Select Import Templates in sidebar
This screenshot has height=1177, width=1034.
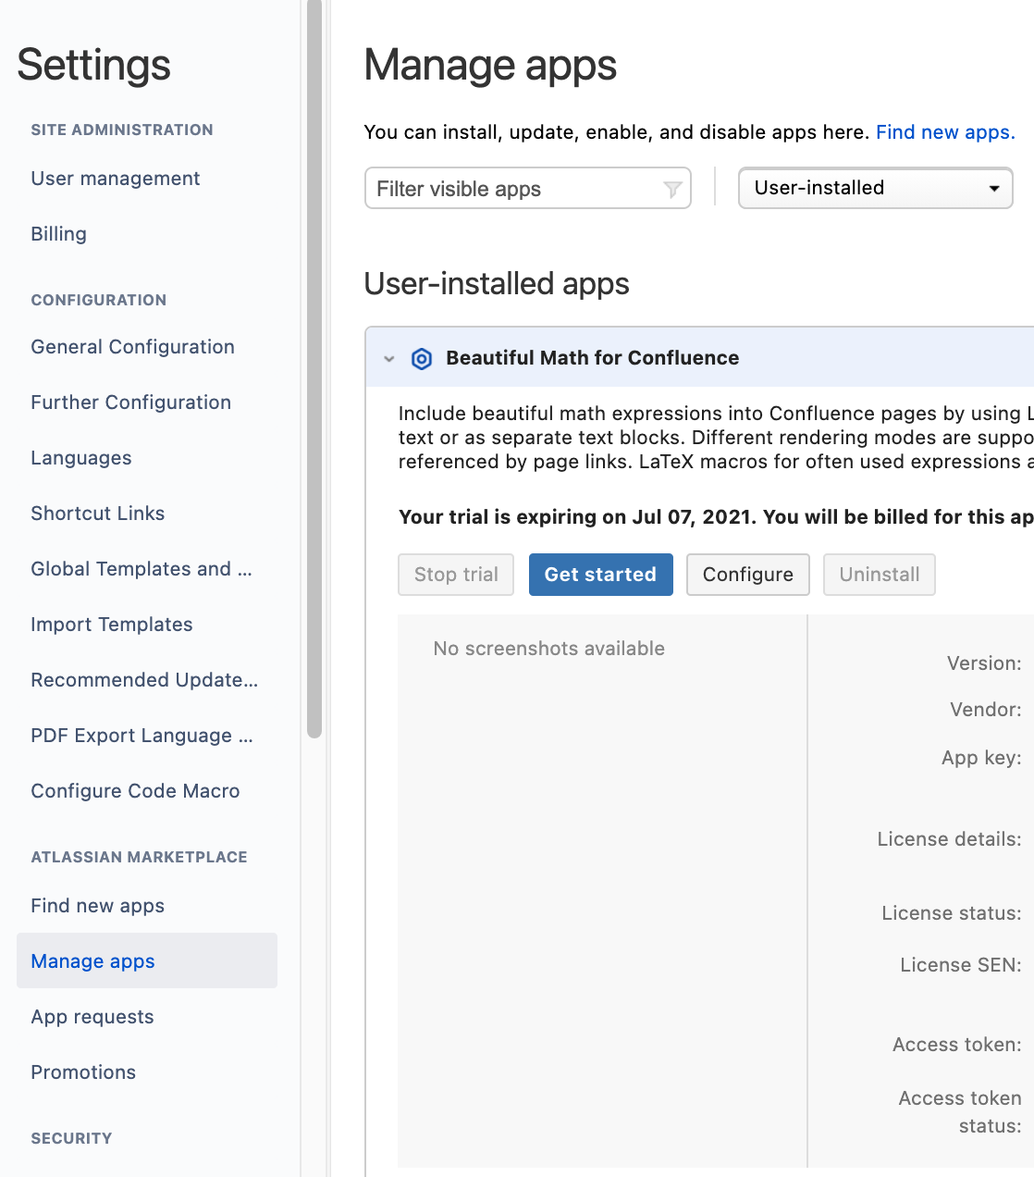click(112, 625)
